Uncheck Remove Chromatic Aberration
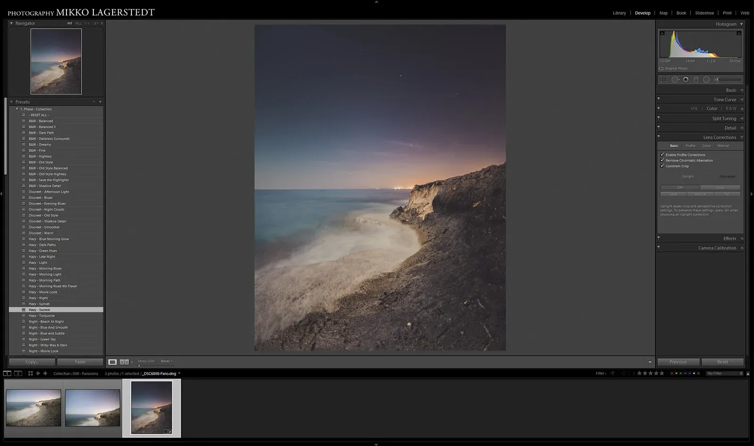This screenshot has width=754, height=446. click(x=663, y=160)
